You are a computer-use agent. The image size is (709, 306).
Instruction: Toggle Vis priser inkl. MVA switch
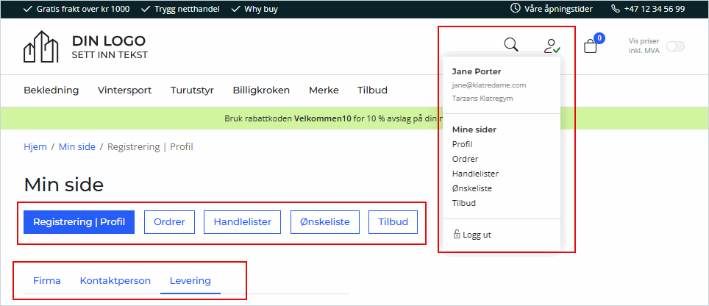coord(676,46)
